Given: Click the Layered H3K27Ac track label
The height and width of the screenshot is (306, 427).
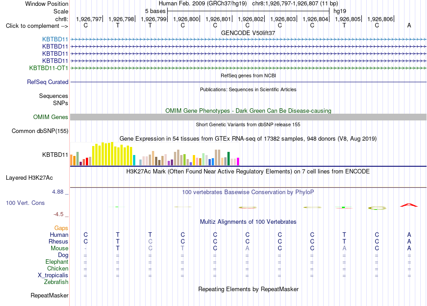Looking at the screenshot, I should pyautogui.click(x=29, y=178).
